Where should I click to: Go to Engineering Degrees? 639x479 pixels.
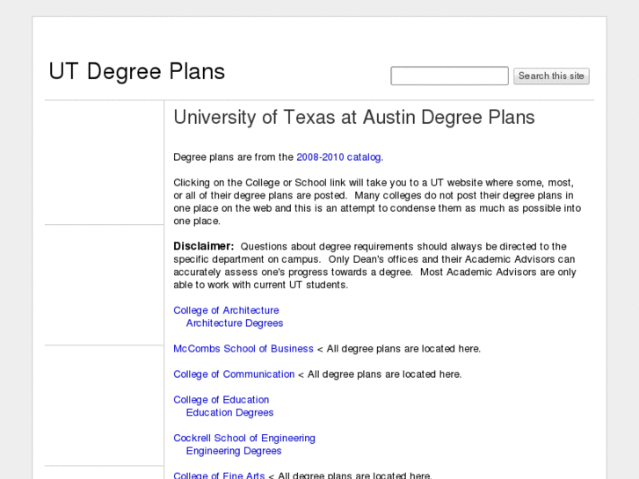234,452
